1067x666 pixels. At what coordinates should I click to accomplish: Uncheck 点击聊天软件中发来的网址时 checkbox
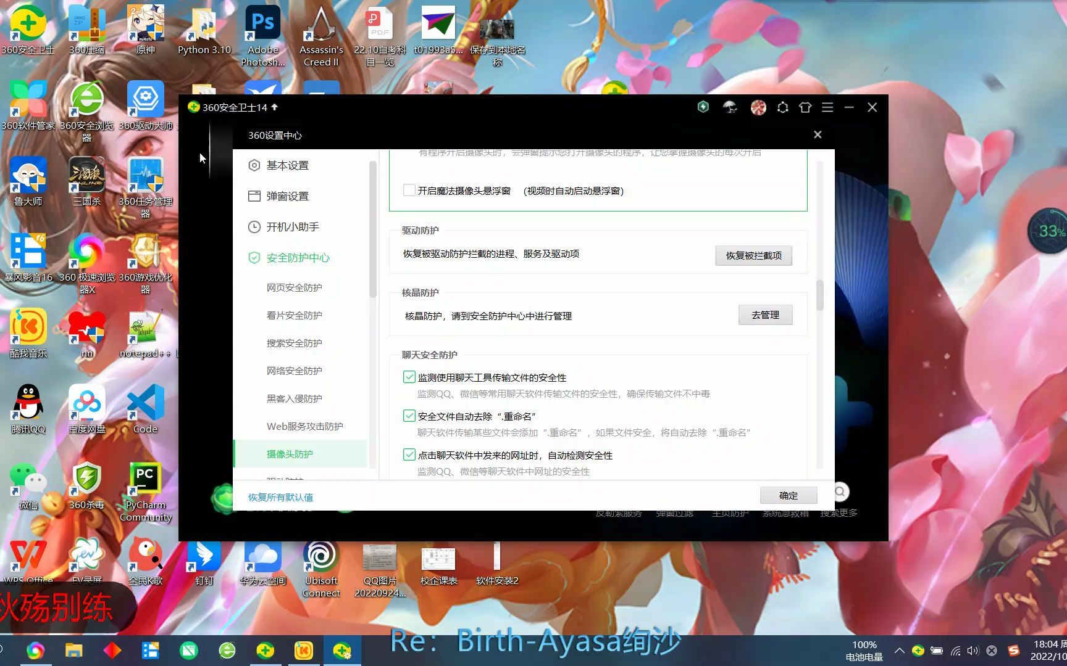click(x=409, y=455)
